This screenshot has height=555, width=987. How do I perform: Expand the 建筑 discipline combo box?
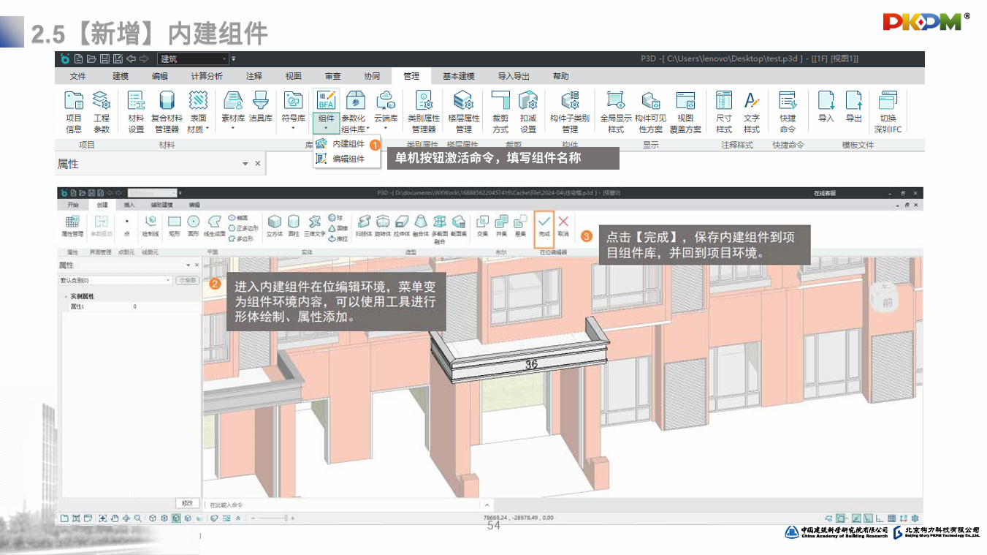pos(194,58)
